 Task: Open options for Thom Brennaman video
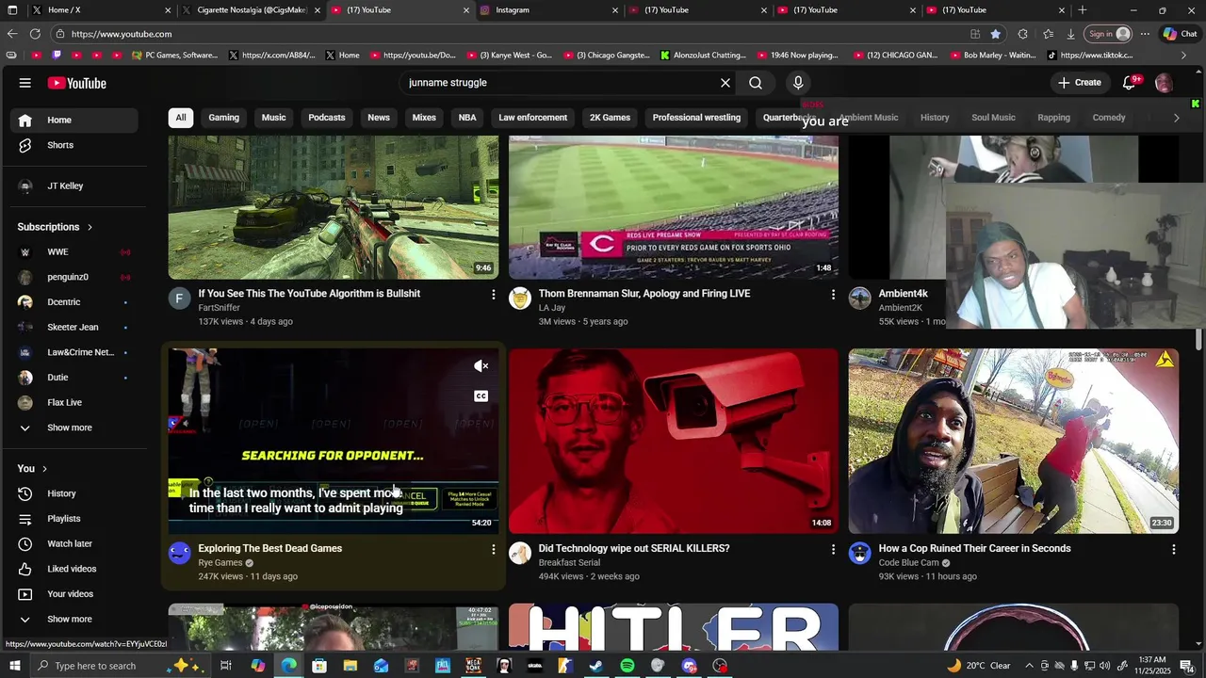(x=833, y=295)
